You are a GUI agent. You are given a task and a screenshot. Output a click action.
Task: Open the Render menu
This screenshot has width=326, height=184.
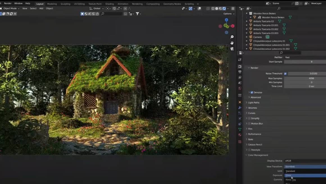(8, 3)
